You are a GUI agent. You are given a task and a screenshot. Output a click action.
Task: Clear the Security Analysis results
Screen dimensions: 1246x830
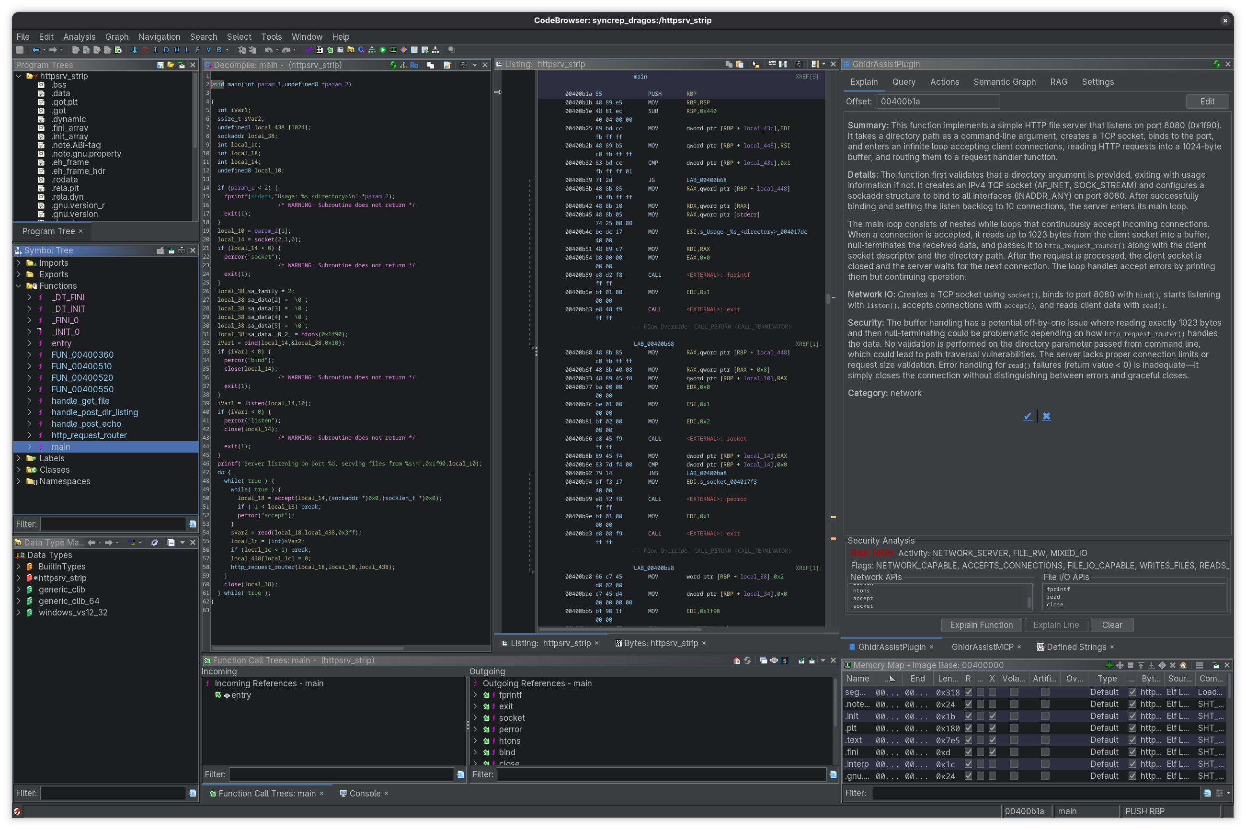point(1111,625)
